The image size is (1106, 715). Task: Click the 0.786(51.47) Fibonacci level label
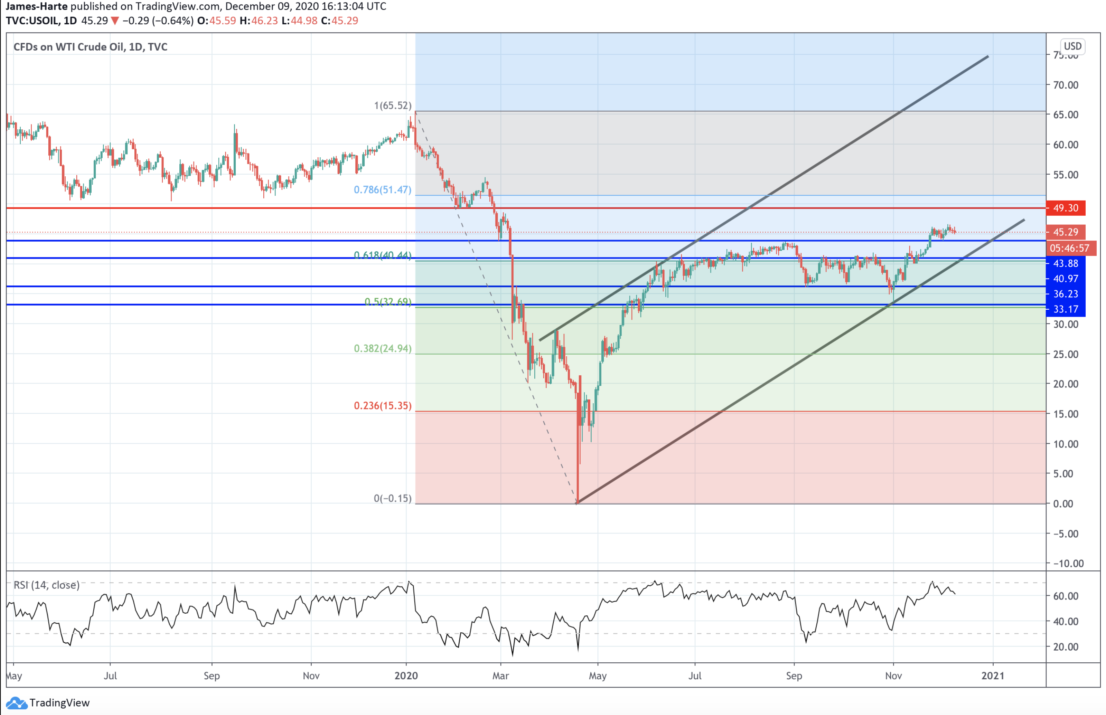383,189
